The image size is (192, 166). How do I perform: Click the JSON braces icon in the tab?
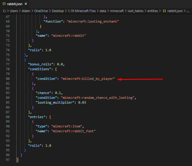click(4, 4)
